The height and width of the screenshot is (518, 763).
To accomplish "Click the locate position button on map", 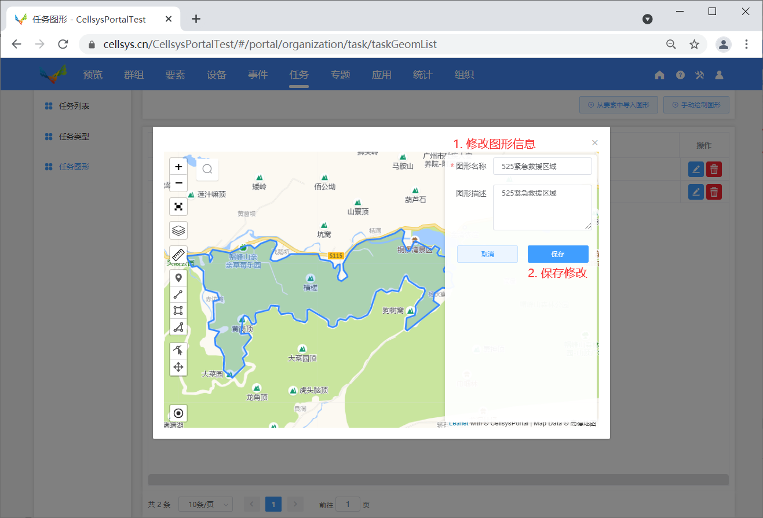I will pyautogui.click(x=178, y=413).
